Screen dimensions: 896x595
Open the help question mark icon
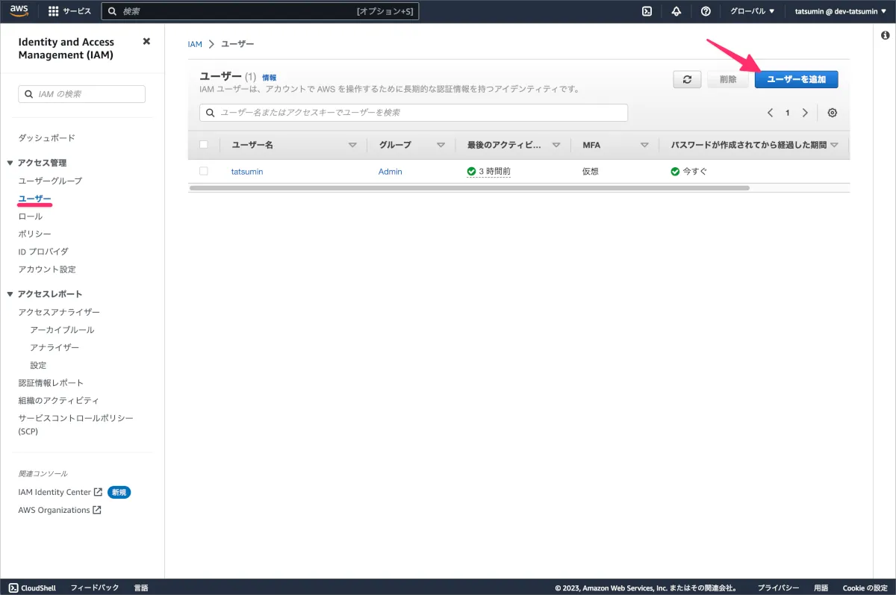706,11
